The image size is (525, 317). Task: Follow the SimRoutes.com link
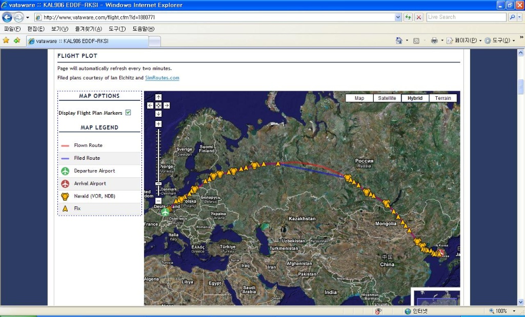pyautogui.click(x=162, y=78)
